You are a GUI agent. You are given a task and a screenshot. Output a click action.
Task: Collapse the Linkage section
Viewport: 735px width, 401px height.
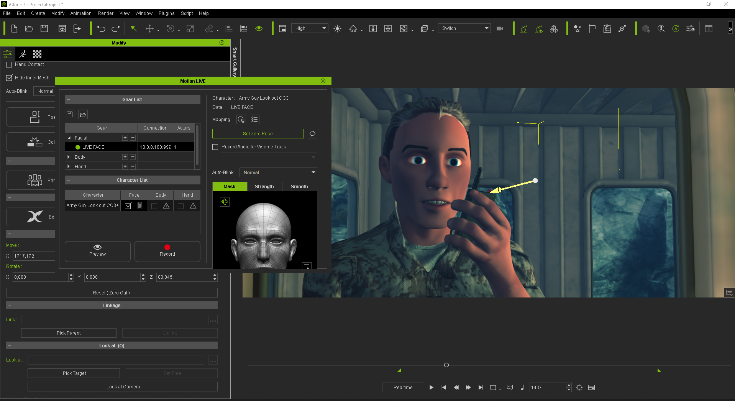(10, 306)
